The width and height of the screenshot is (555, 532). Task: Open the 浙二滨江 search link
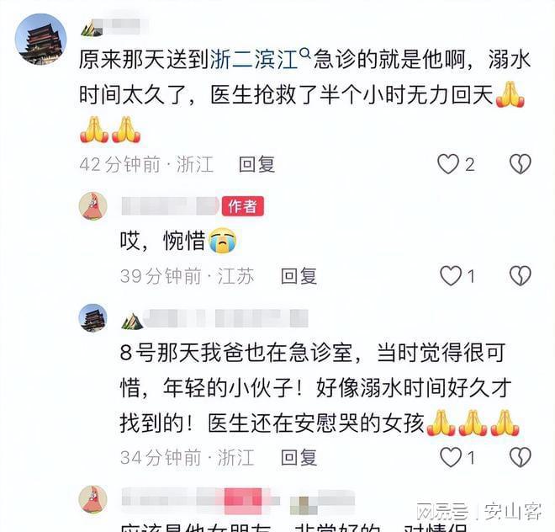point(254,59)
